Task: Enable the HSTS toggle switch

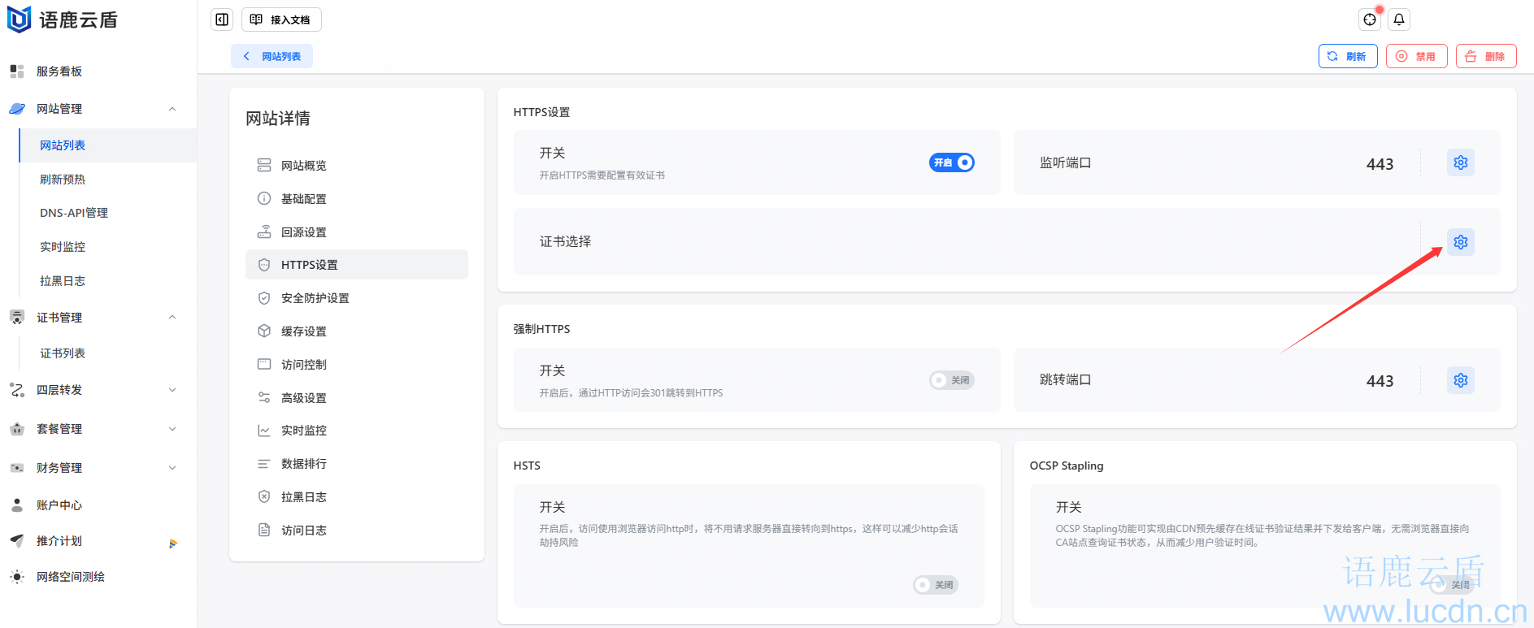Action: point(935,585)
